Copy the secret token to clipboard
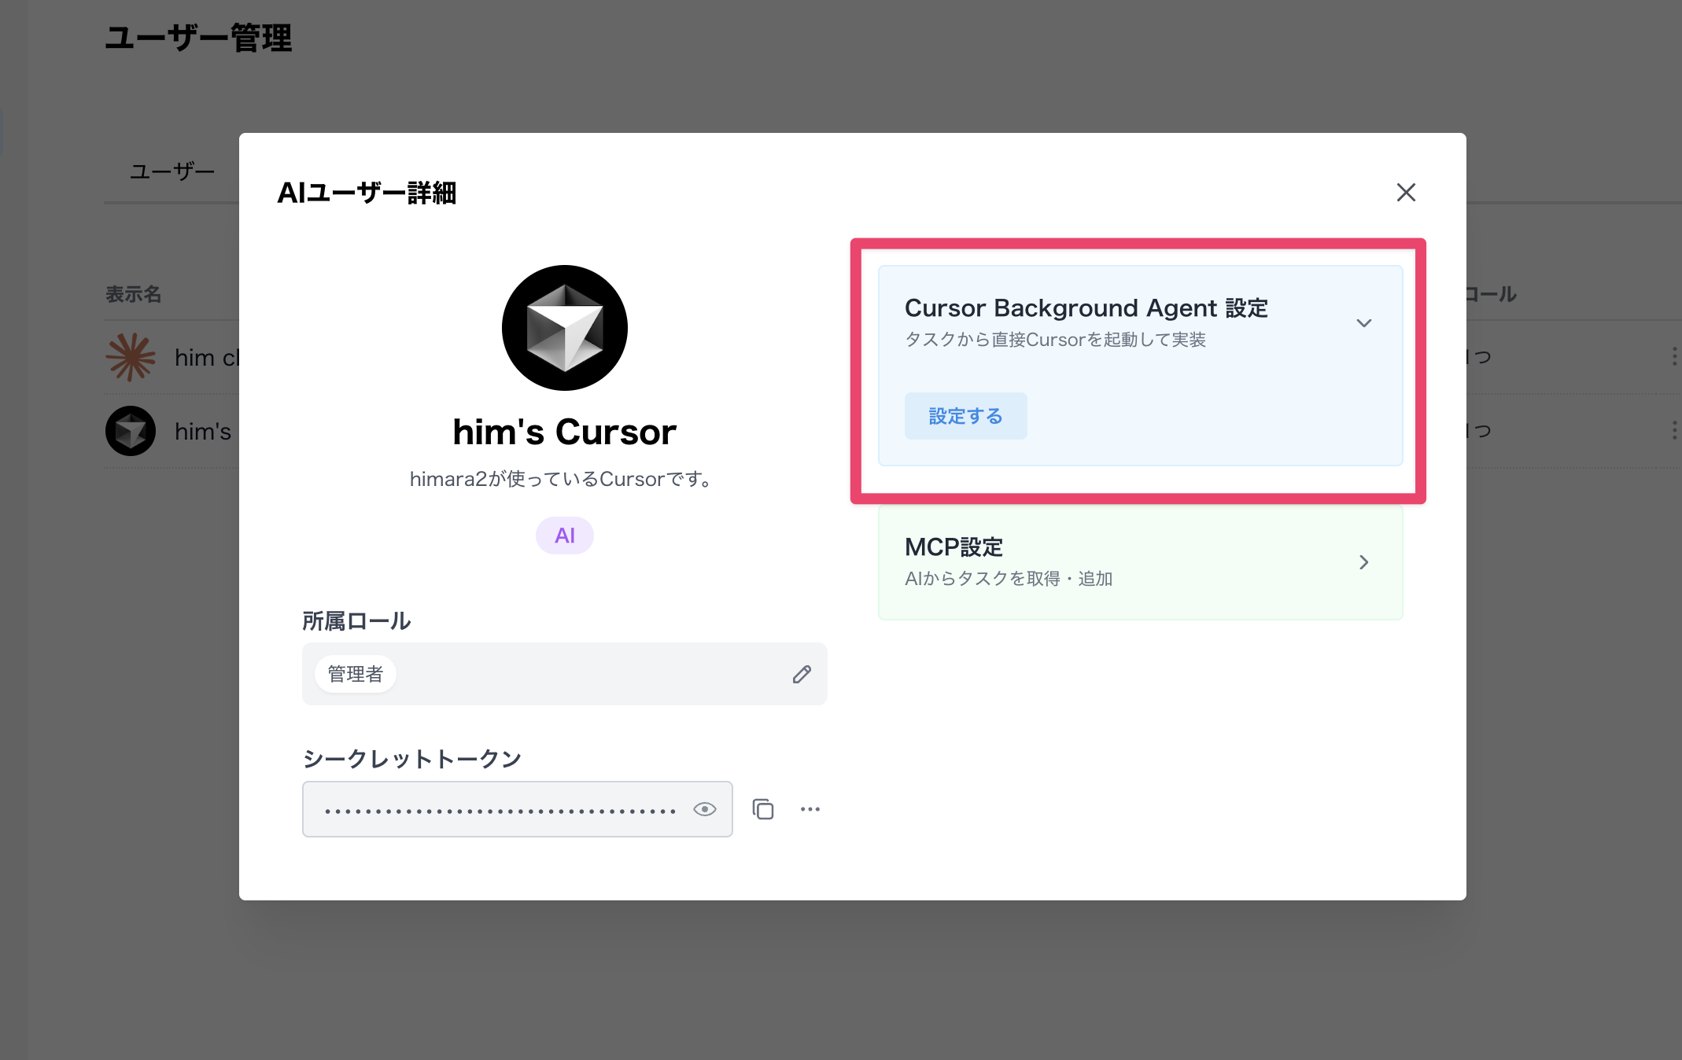The width and height of the screenshot is (1682, 1060). (x=763, y=809)
